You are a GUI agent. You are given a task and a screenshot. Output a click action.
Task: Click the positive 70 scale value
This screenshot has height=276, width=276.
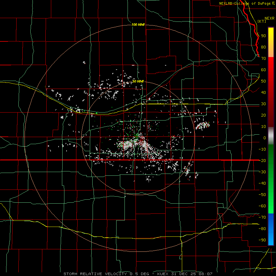[x=263, y=59]
